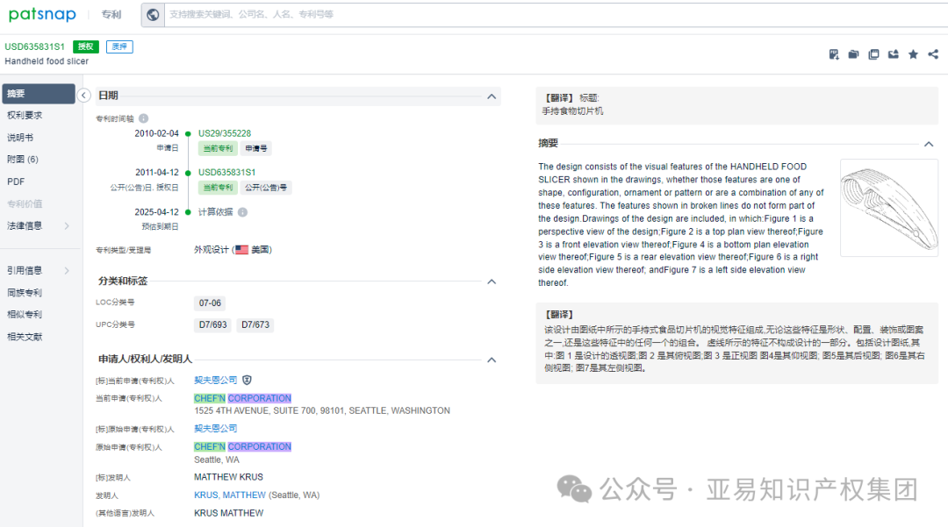Click the food slicer drawing thumbnail

(x=888, y=208)
